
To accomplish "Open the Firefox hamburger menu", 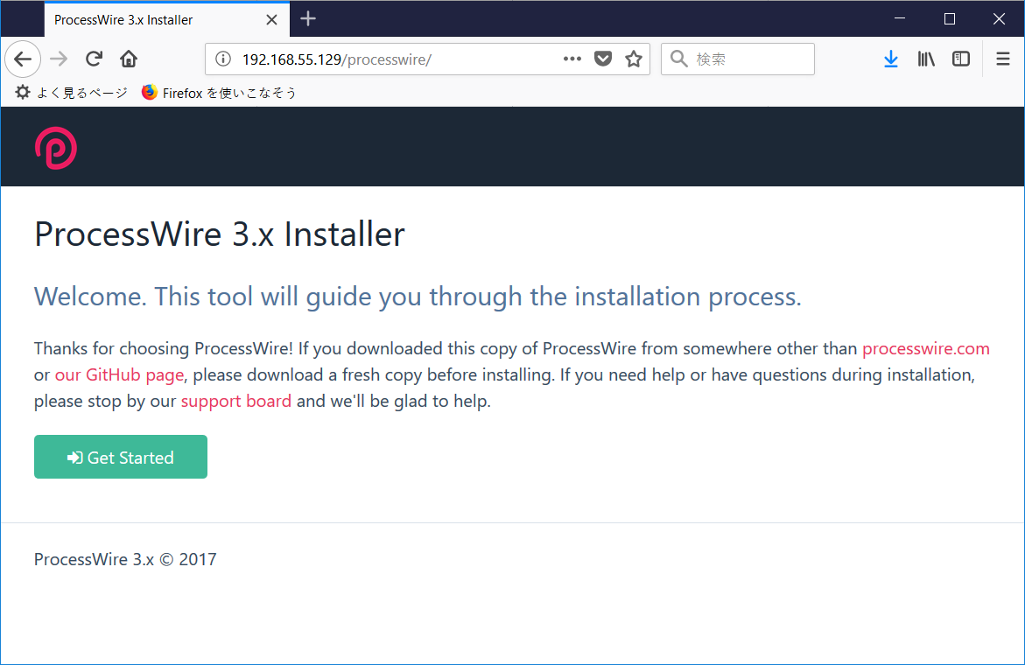I will [1002, 59].
